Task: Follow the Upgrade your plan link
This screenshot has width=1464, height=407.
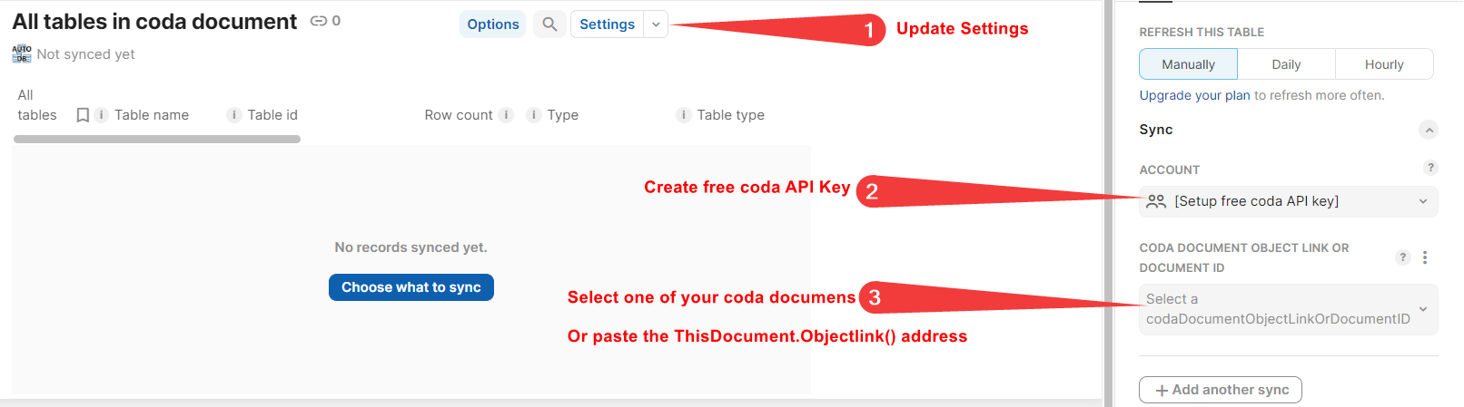Action: pyautogui.click(x=1194, y=95)
